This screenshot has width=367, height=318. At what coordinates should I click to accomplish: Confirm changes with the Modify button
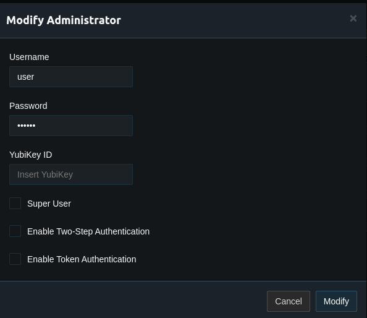point(336,301)
